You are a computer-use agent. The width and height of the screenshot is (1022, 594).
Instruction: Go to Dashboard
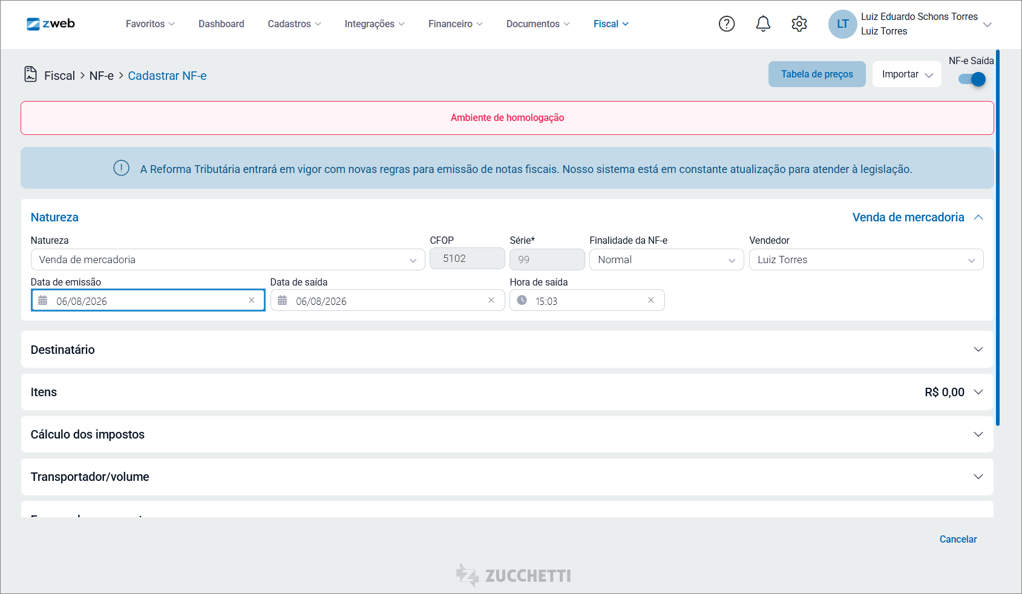(x=221, y=24)
